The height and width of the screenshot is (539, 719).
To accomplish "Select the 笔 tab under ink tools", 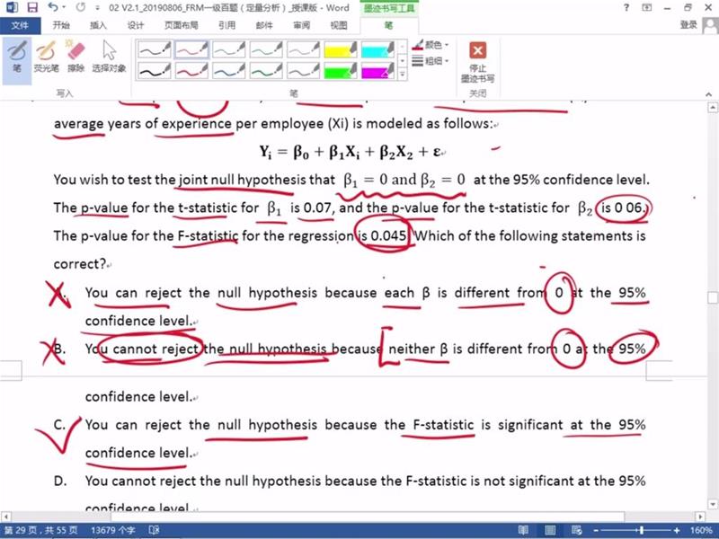I will [x=388, y=25].
